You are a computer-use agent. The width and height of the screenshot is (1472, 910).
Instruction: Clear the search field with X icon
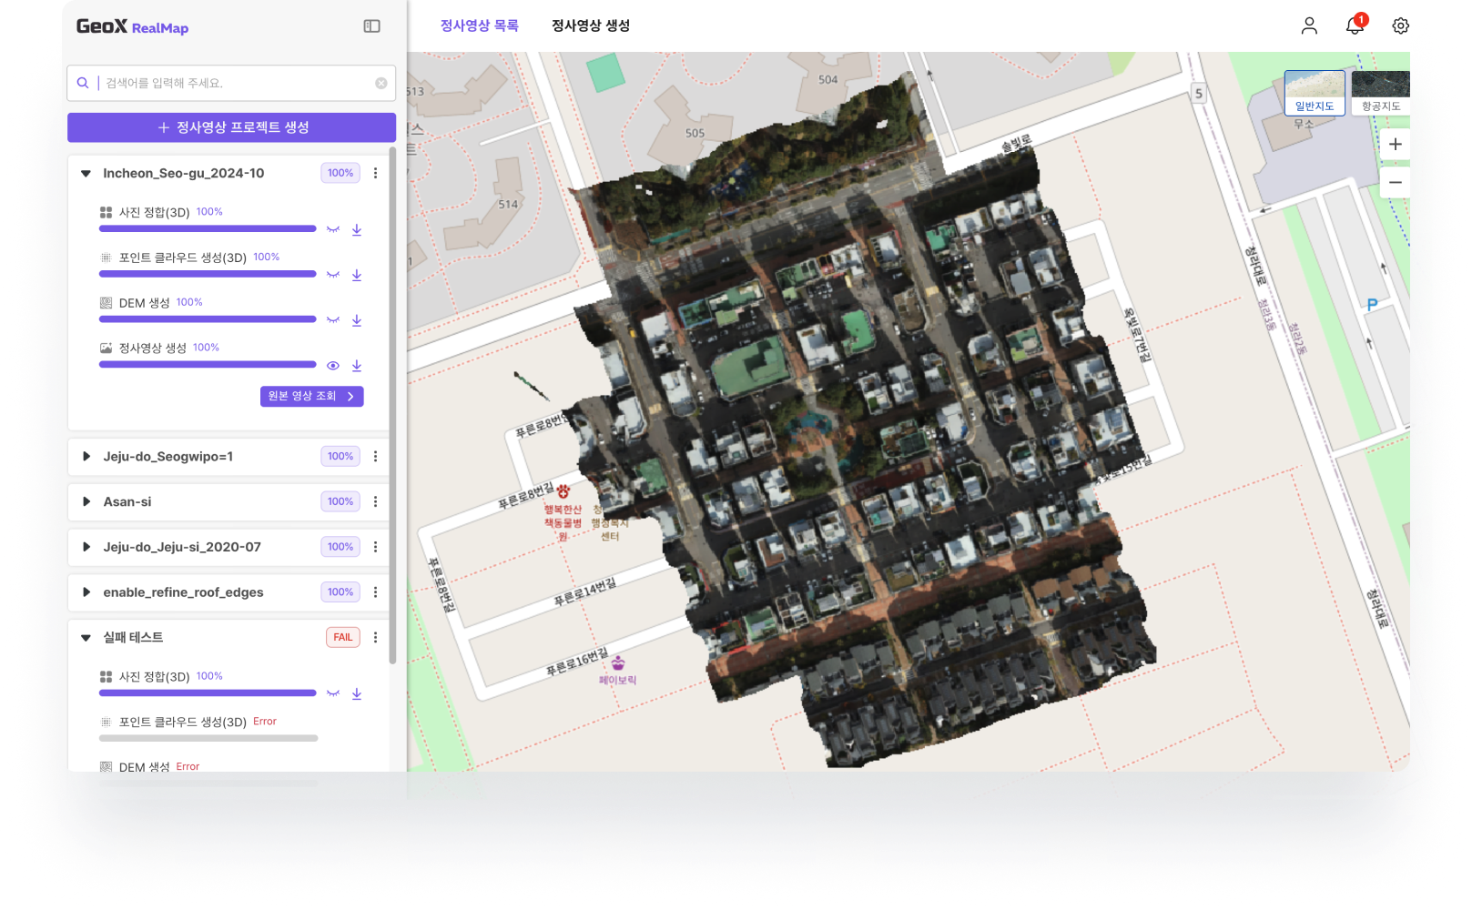(x=381, y=83)
